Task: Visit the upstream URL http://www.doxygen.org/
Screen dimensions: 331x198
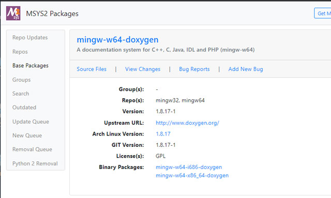Action: pyautogui.click(x=187, y=123)
